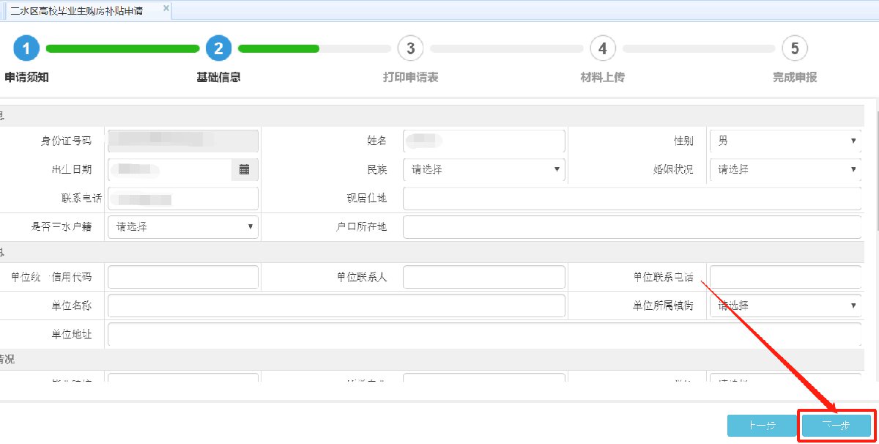Click the 下一步 button
The width and height of the screenshot is (879, 444).
pos(836,426)
